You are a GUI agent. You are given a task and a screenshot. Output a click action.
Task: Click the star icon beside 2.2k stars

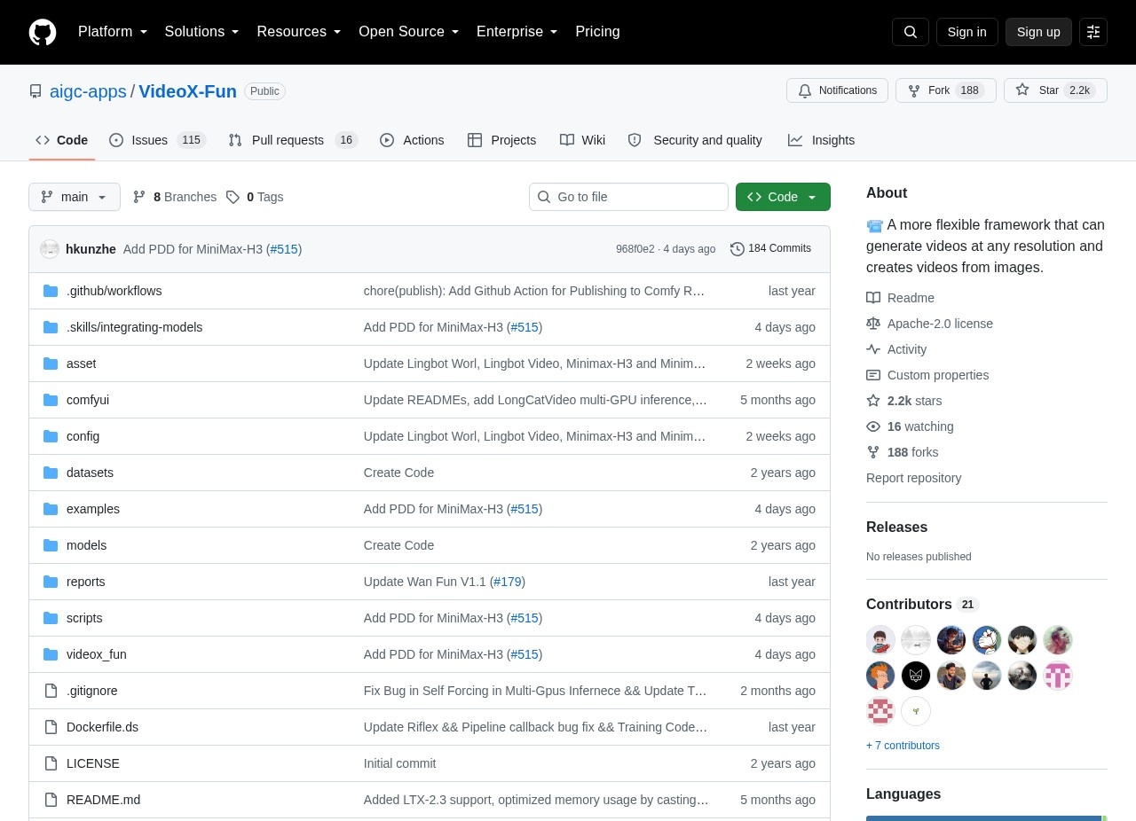point(873,401)
